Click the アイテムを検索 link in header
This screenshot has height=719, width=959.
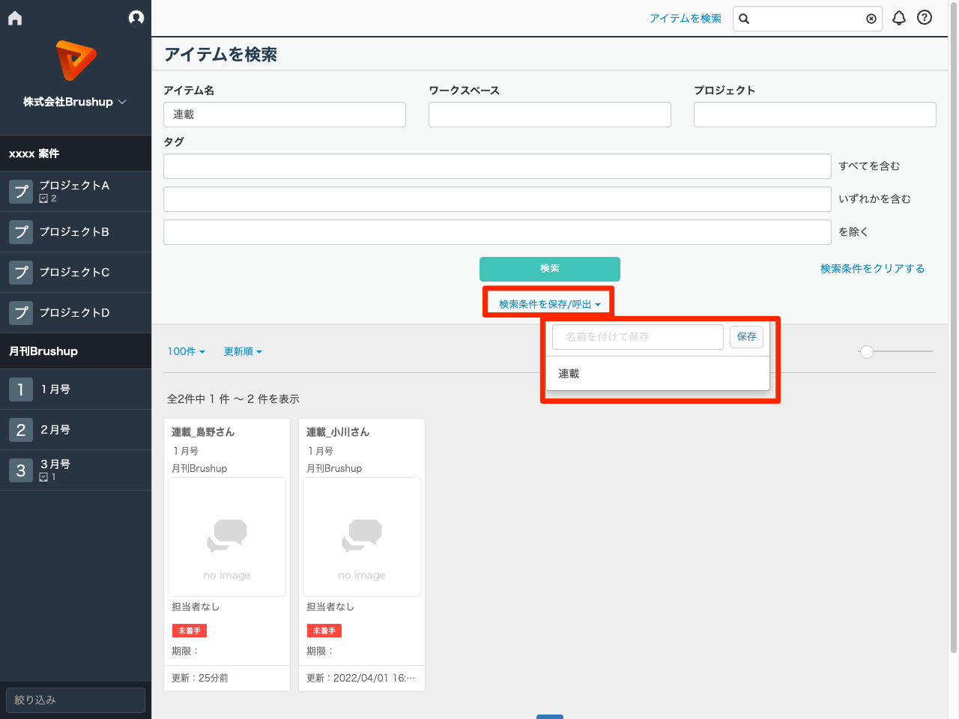(x=686, y=19)
